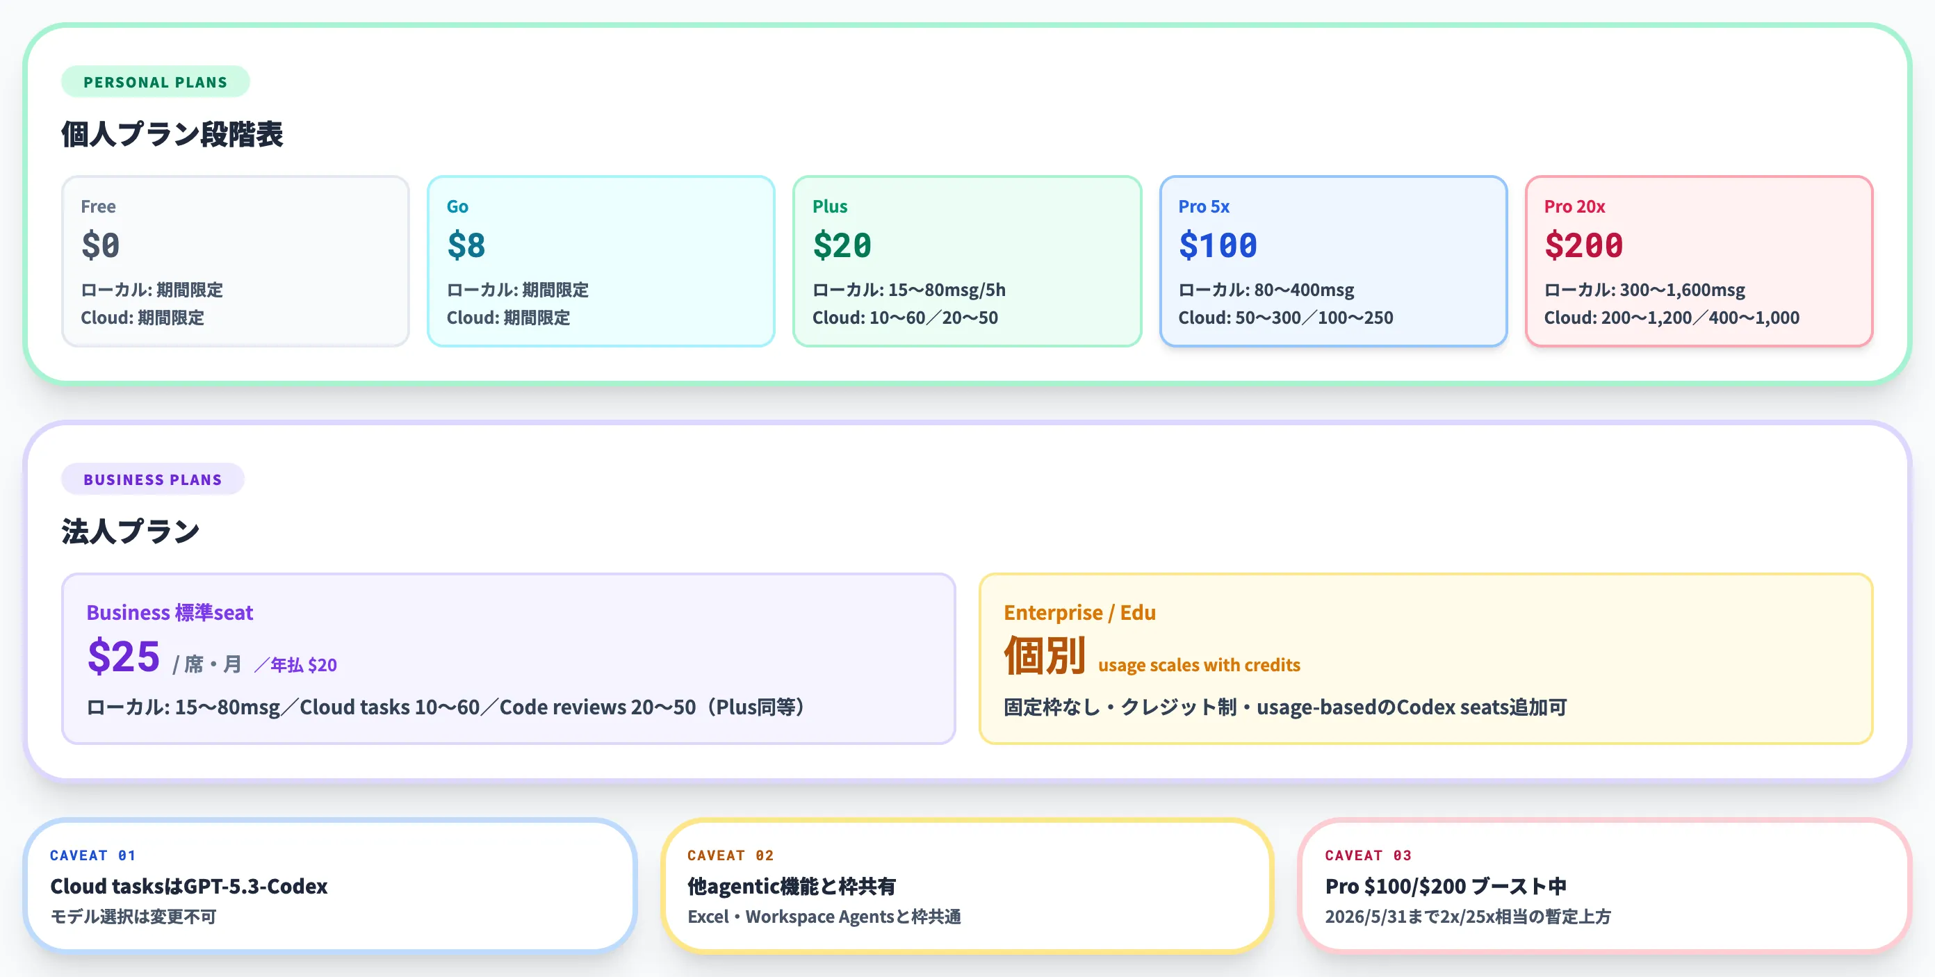Click 他agentic機能と枠共有 title
The width and height of the screenshot is (1935, 977).
coord(792,886)
